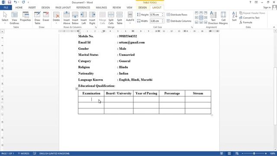Click the Save icon in quick access toolbar
This screenshot has width=277, height=156.
(10, 2)
